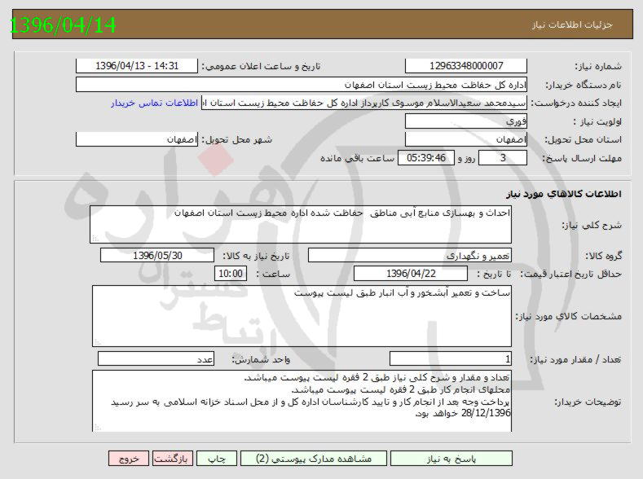Click the label نام دستگاه خریدار
Screen dimensions: 643x479
(584, 86)
